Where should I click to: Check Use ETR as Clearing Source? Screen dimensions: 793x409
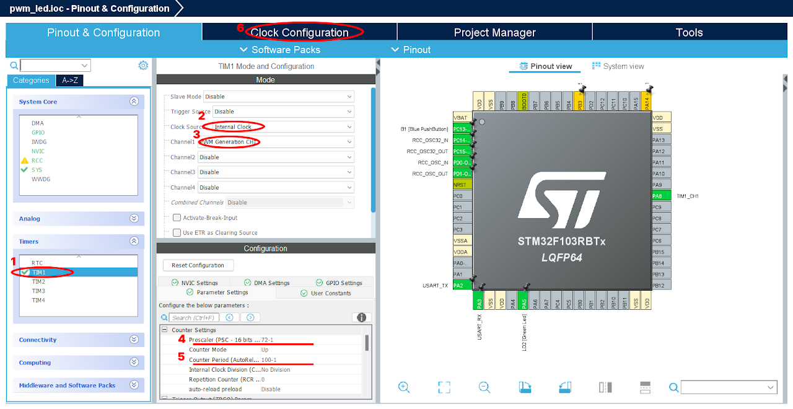pyautogui.click(x=177, y=232)
